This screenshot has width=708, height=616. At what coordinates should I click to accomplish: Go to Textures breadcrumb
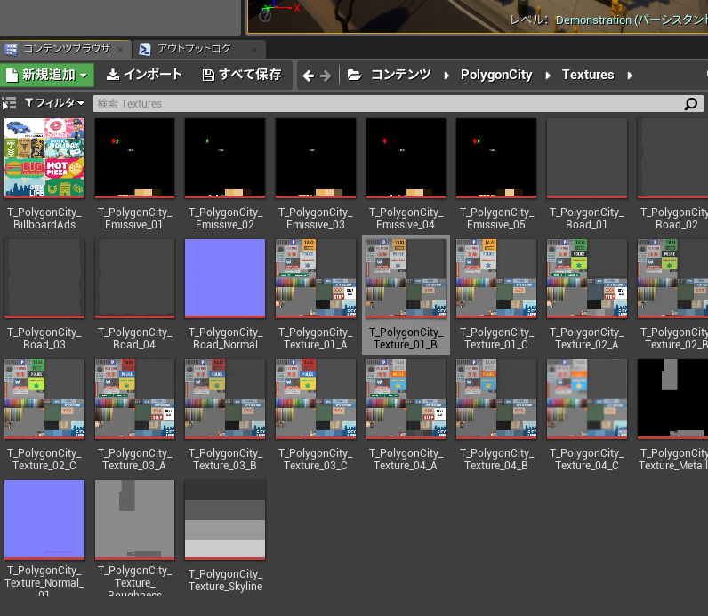[x=588, y=75]
